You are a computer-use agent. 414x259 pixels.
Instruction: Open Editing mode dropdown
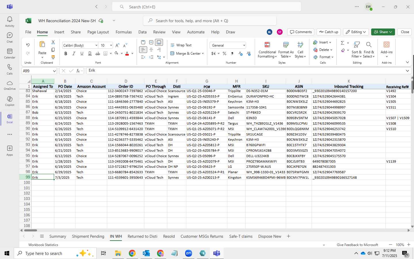(356, 32)
